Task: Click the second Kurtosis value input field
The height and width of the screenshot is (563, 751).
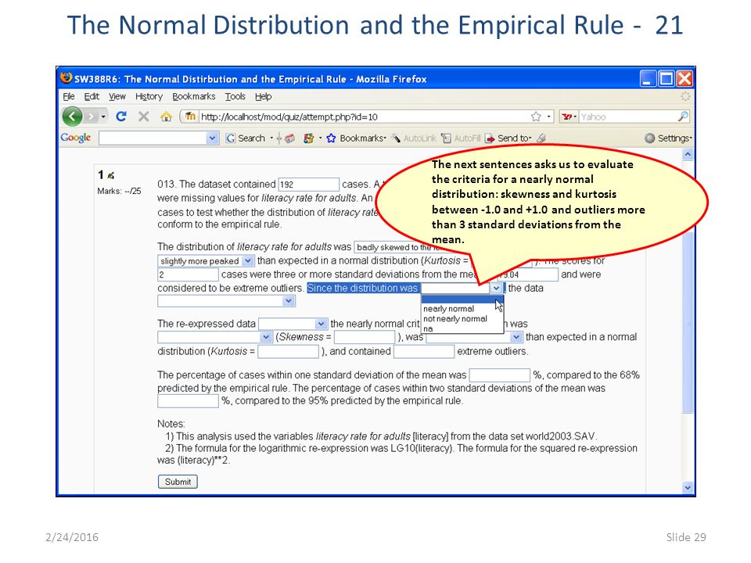Action: coord(288,351)
